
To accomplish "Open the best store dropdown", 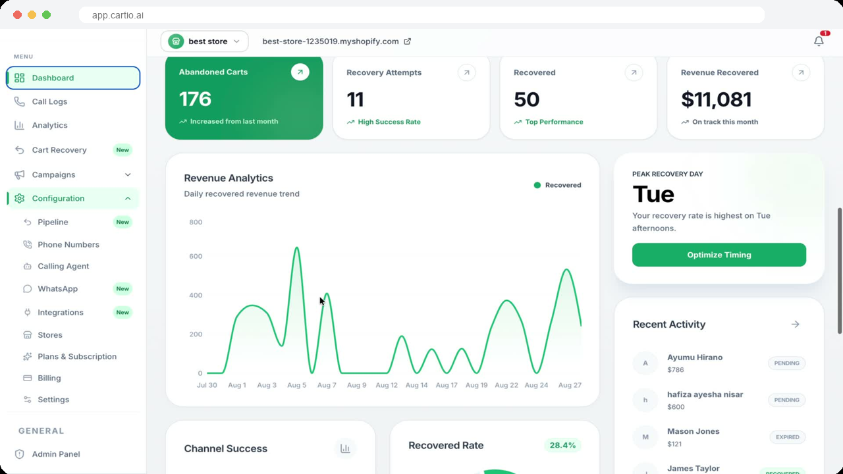I will click(x=204, y=41).
